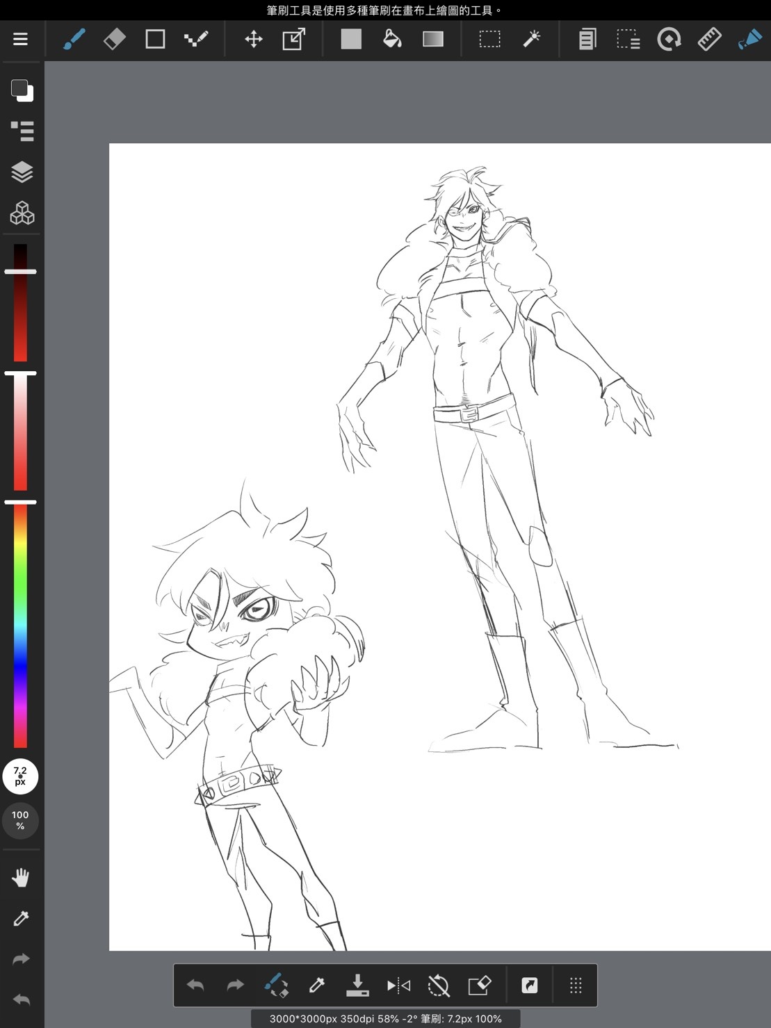The image size is (771, 1028).
Task: Open the 100% opacity control
Action: pyautogui.click(x=20, y=820)
